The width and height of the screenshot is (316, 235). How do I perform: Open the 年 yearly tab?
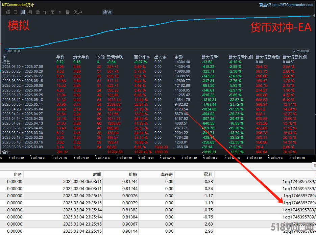click(45, 12)
